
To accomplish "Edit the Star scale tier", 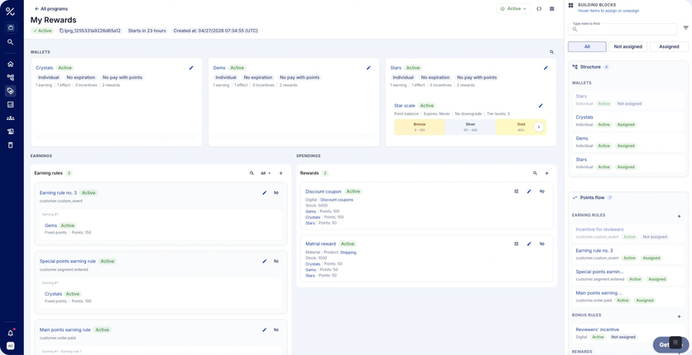I will pos(541,106).
